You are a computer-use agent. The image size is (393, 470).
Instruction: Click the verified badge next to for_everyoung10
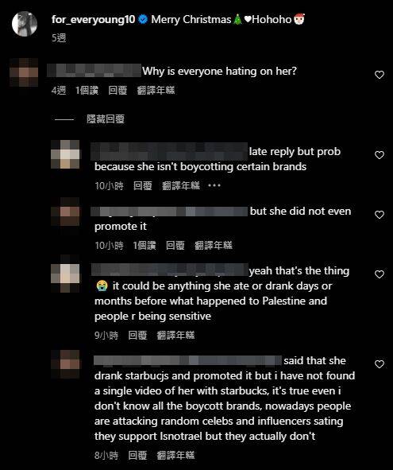tap(144, 19)
